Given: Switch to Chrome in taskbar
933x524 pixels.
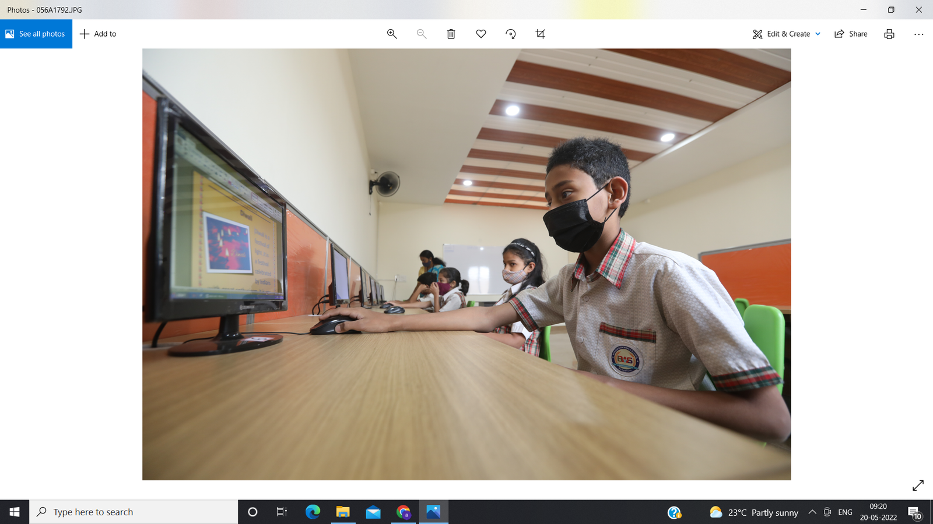Looking at the screenshot, I should [x=404, y=512].
